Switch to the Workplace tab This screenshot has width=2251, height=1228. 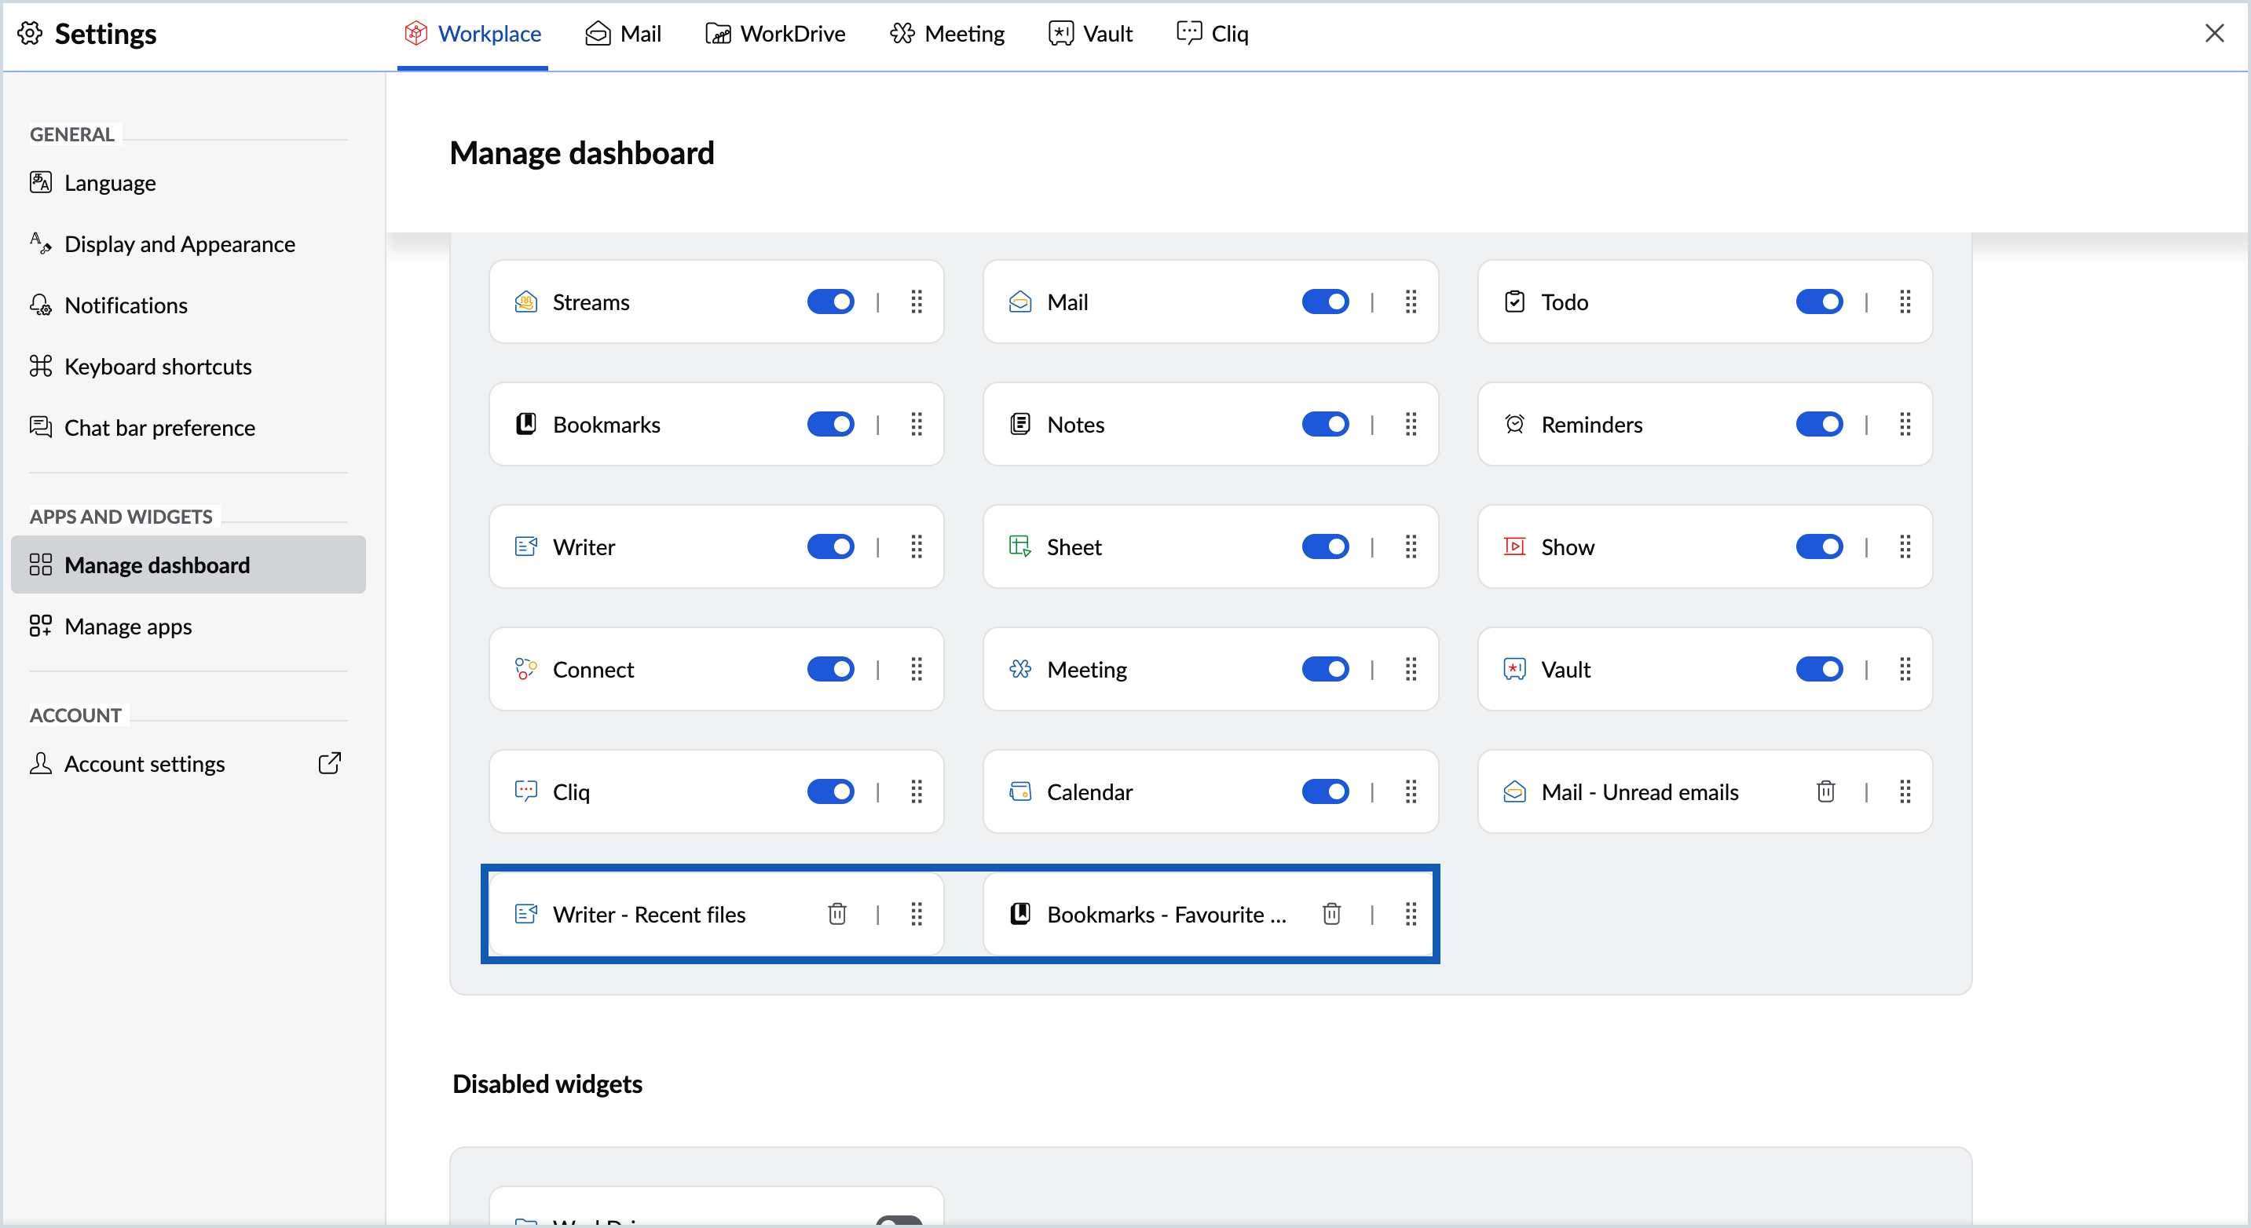pyautogui.click(x=473, y=34)
